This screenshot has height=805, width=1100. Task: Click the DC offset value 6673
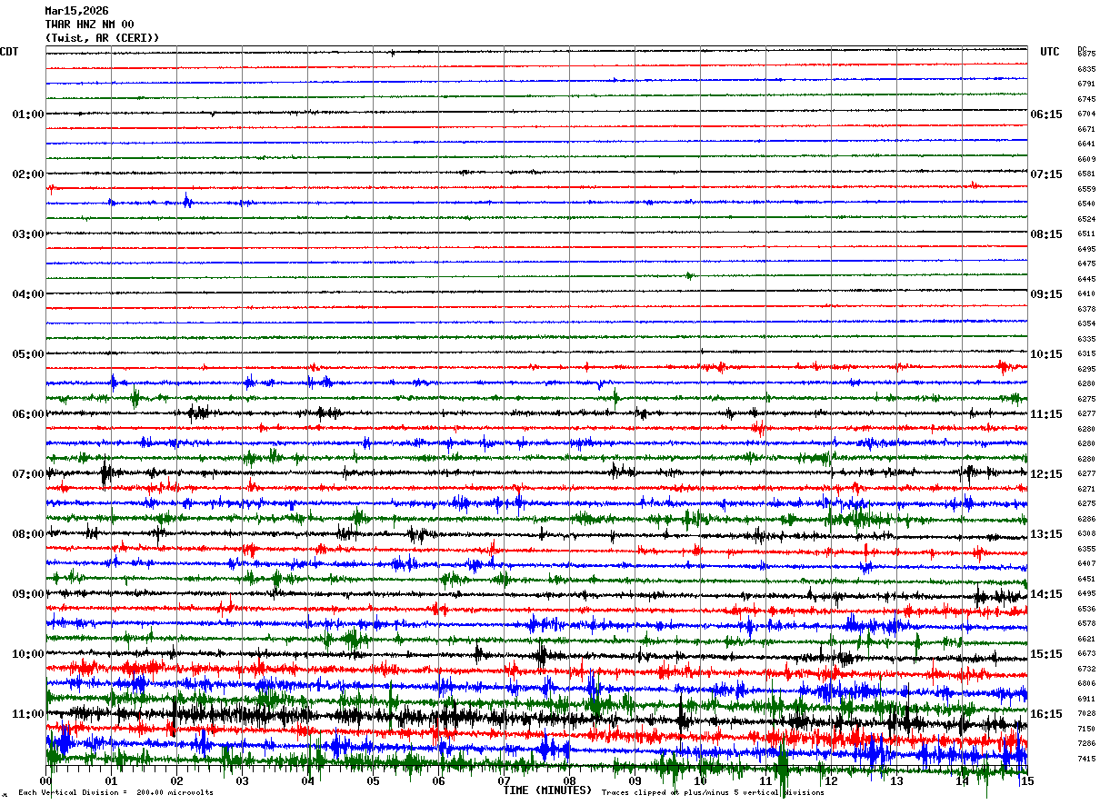1086,654
